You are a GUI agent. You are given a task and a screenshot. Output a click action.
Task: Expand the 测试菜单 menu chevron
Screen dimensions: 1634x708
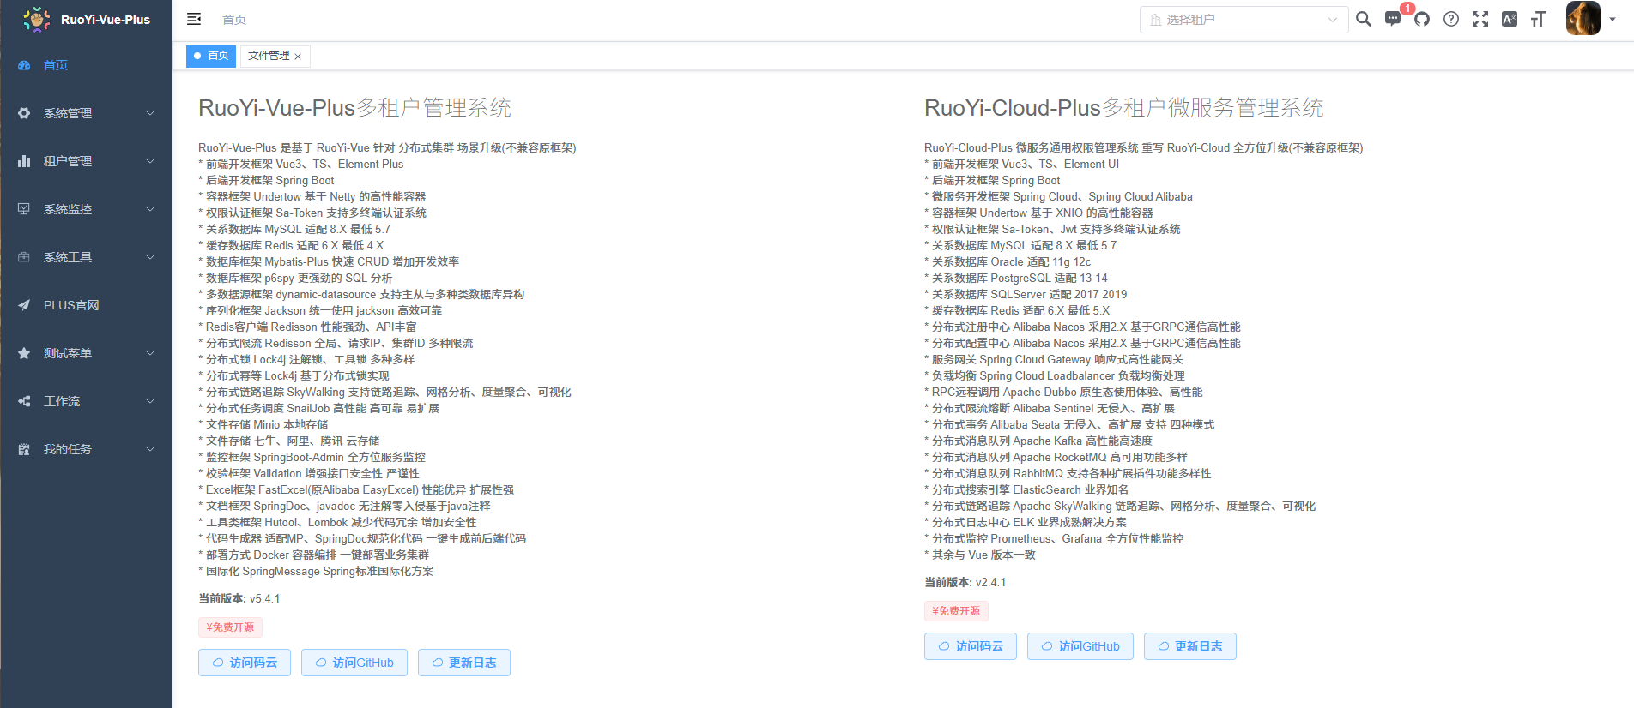coord(150,353)
